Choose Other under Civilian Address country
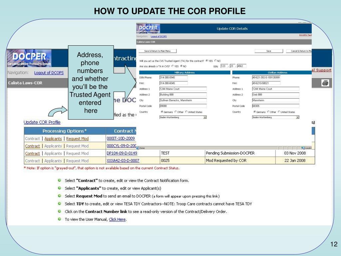The image size is (341, 256). point(268,112)
